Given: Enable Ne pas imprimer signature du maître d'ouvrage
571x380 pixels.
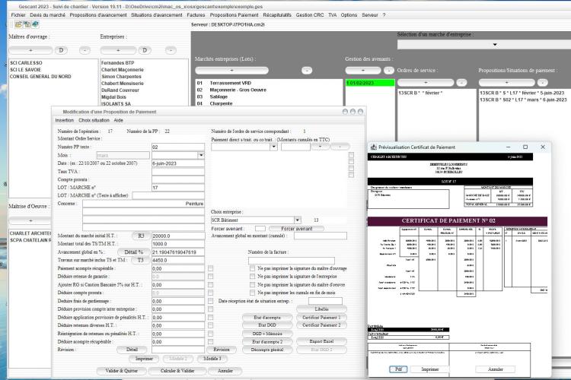Looking at the screenshot, I should 252,268.
